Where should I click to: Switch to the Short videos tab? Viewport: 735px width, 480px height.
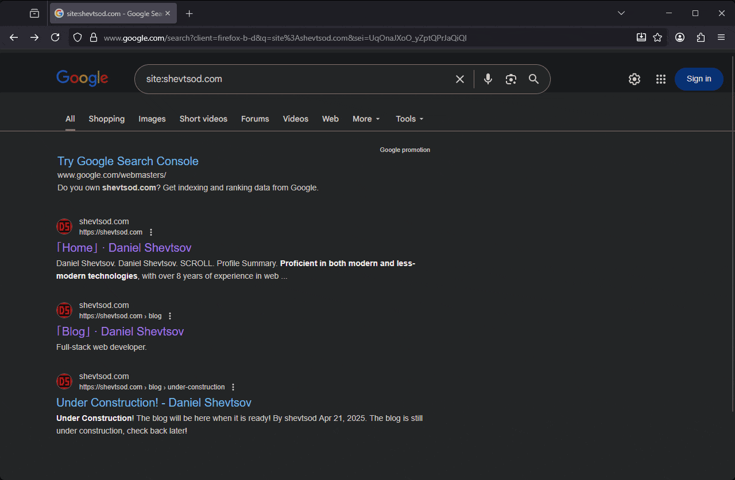pos(203,119)
